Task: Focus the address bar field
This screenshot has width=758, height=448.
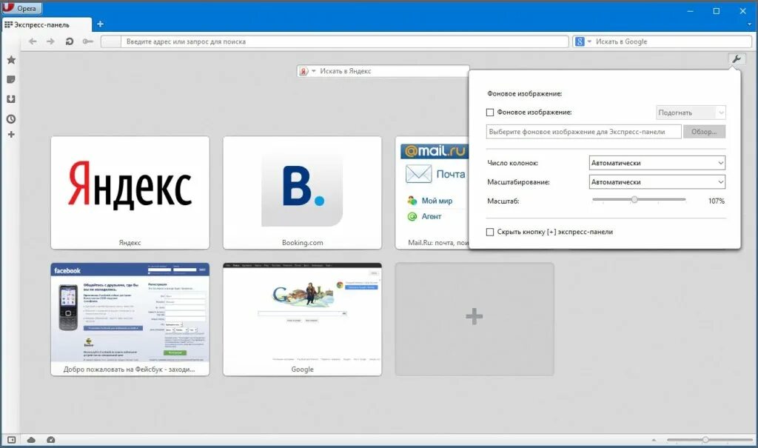Action: [x=344, y=41]
